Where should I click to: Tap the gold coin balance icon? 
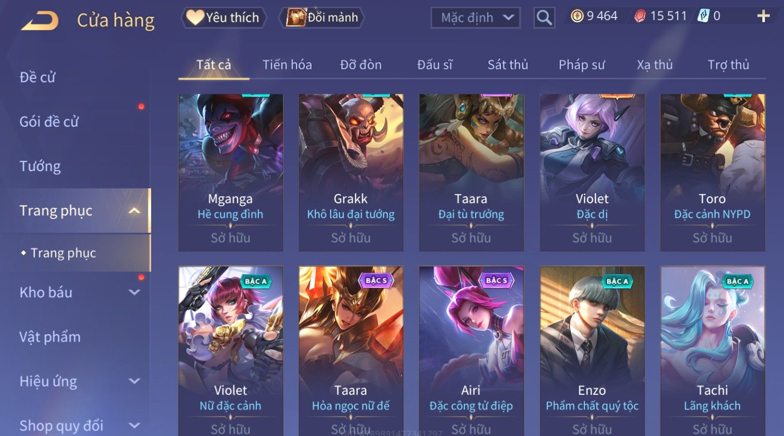(577, 16)
